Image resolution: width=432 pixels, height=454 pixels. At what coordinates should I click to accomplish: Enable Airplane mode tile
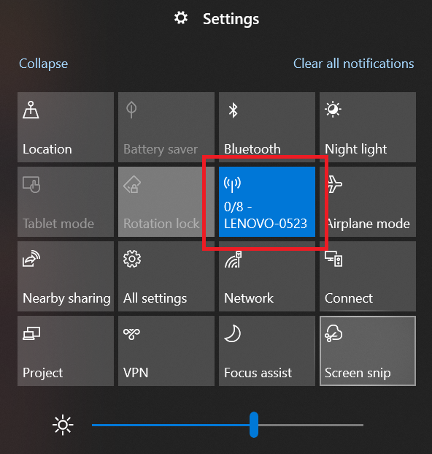click(x=368, y=202)
